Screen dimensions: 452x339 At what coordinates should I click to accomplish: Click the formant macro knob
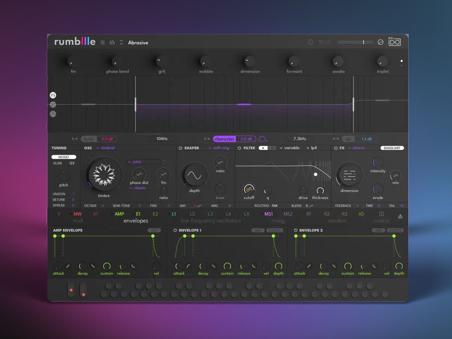[x=294, y=61]
